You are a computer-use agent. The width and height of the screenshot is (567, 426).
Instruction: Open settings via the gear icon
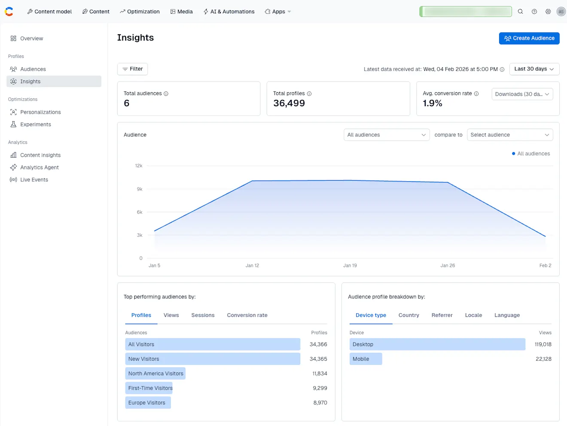548,12
